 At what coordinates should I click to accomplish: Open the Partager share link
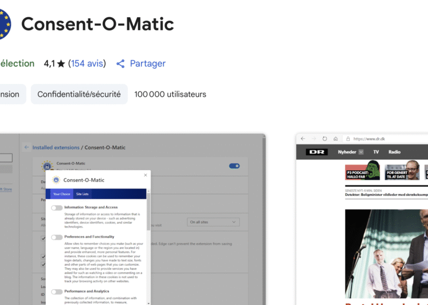147,64
